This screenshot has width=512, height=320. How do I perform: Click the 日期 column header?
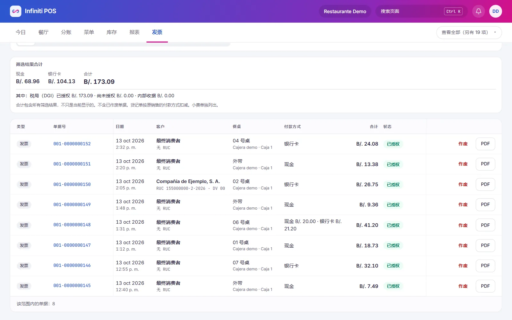tap(120, 127)
